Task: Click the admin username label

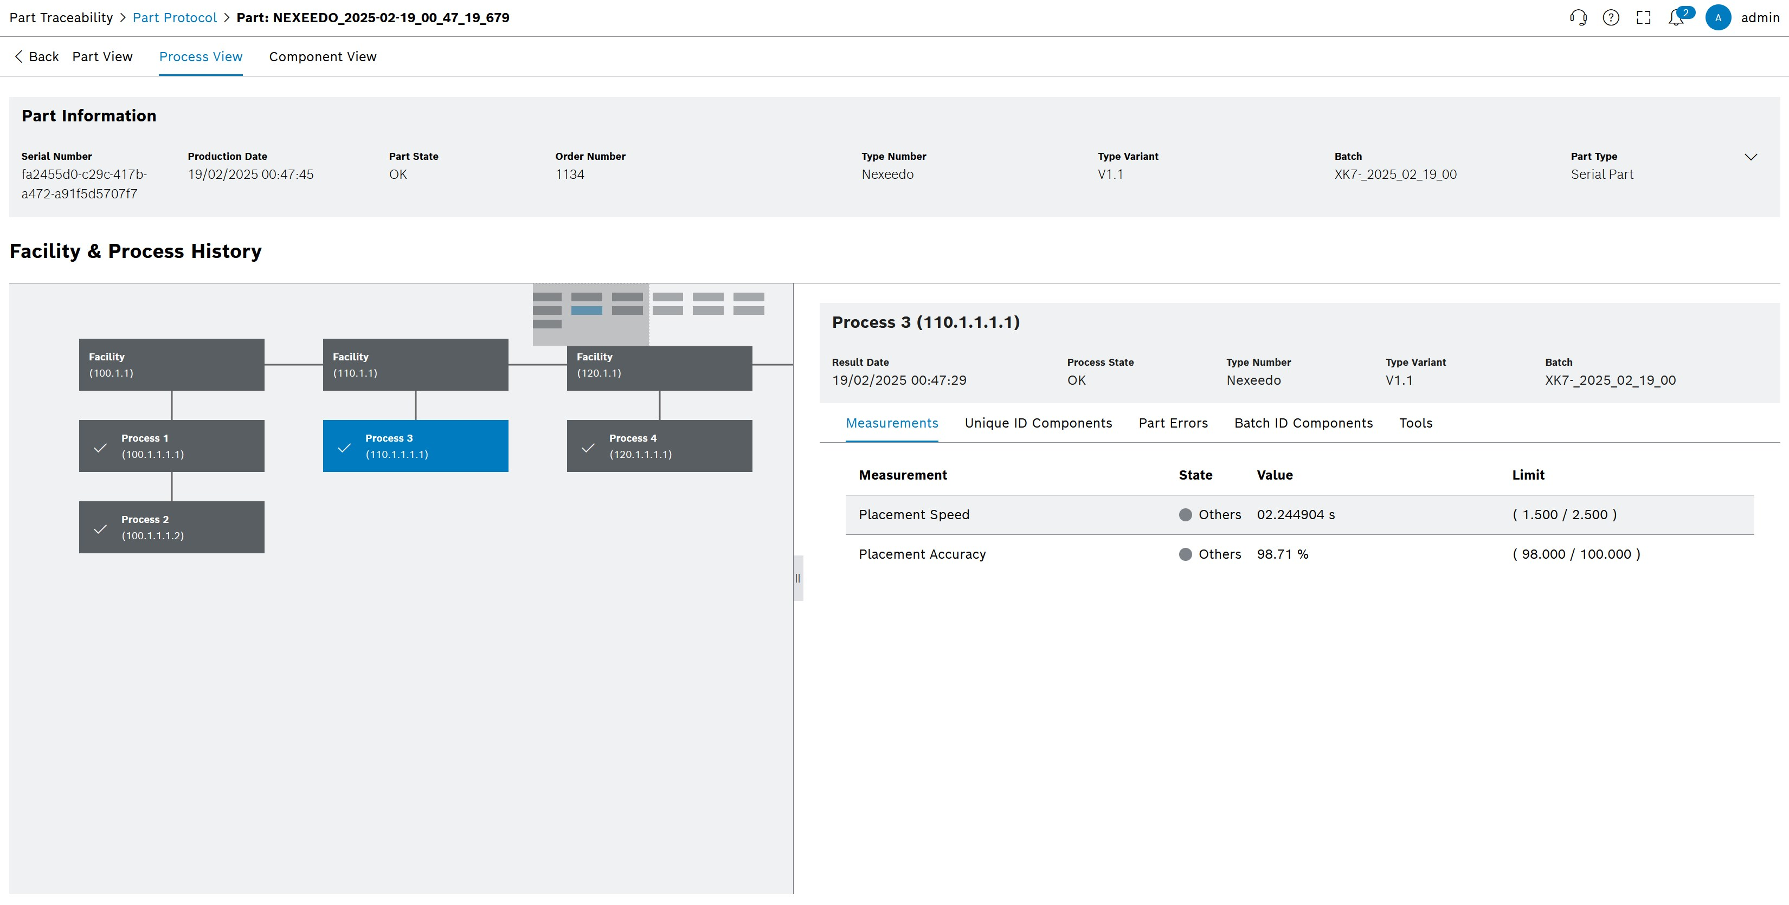Action: pos(1760,17)
